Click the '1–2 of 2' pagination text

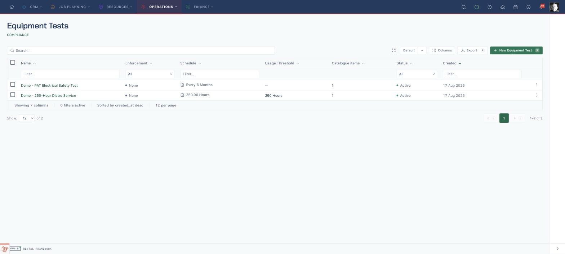pyautogui.click(x=536, y=118)
